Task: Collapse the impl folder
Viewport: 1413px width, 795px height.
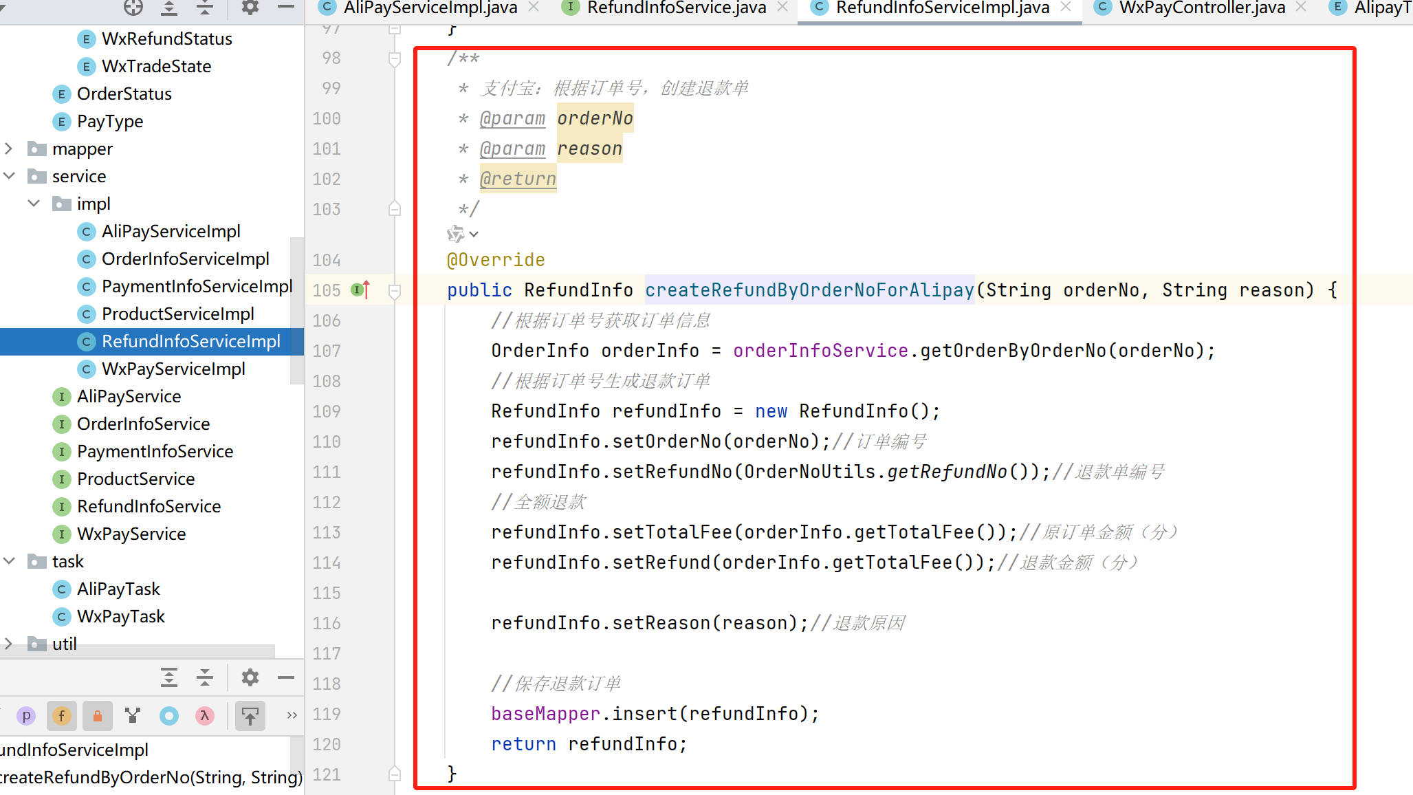Action: pyautogui.click(x=34, y=204)
